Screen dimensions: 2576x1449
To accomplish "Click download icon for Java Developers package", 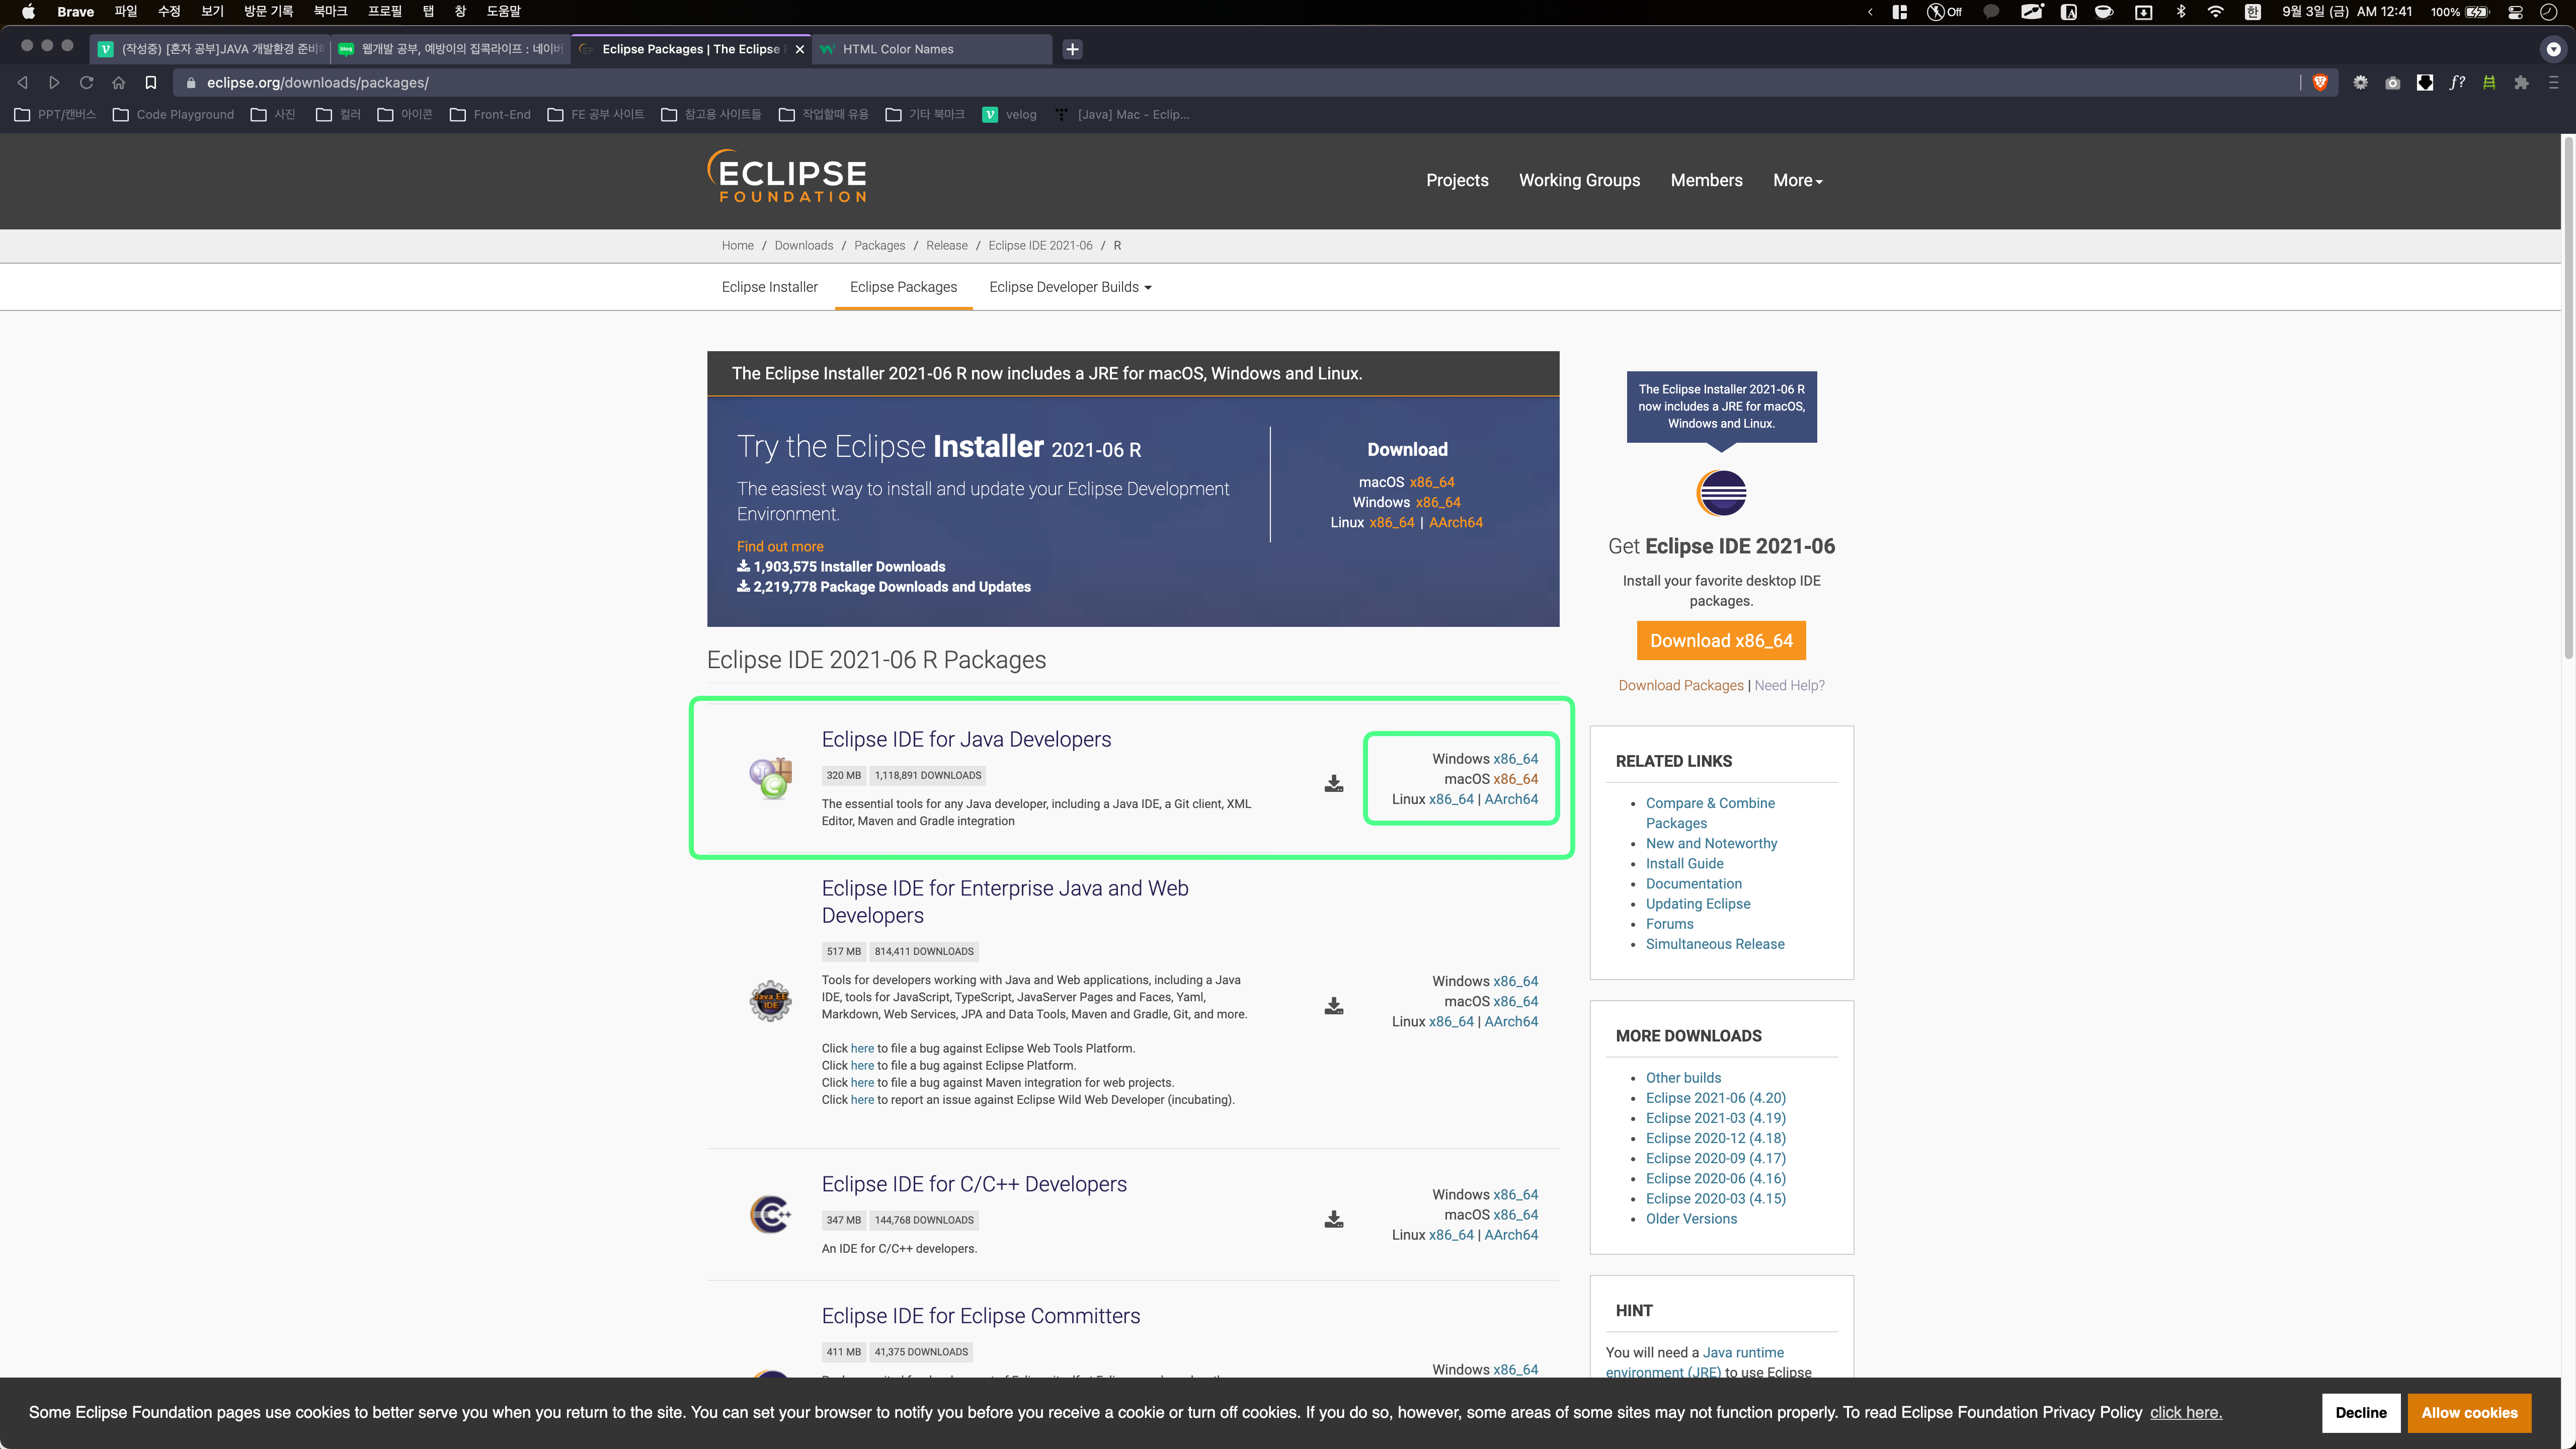I will (x=1333, y=783).
